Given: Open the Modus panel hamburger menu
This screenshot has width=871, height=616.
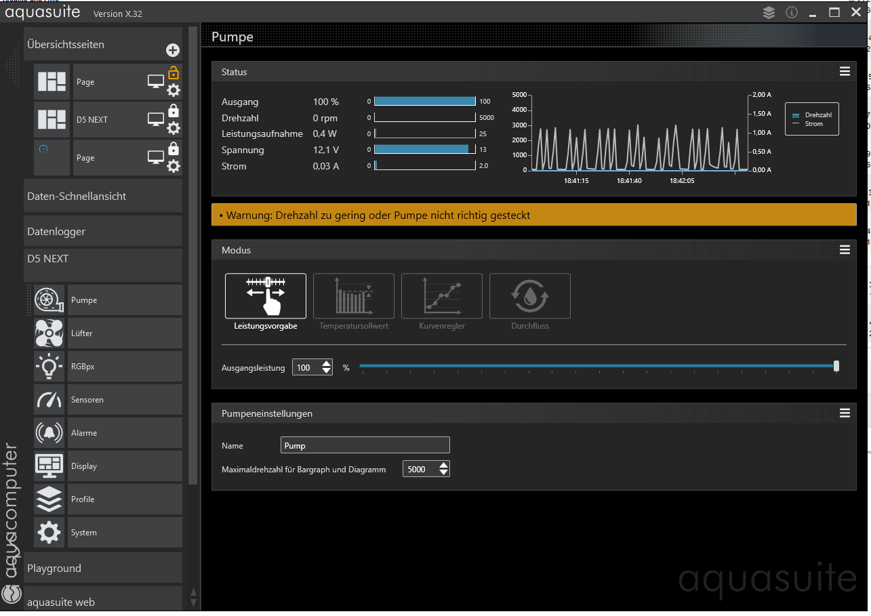Looking at the screenshot, I should tap(845, 250).
